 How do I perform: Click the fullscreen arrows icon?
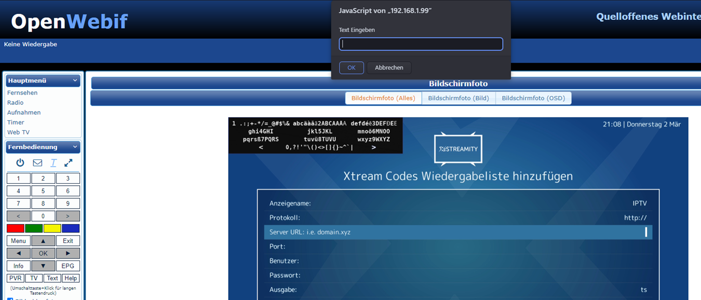pos(68,162)
